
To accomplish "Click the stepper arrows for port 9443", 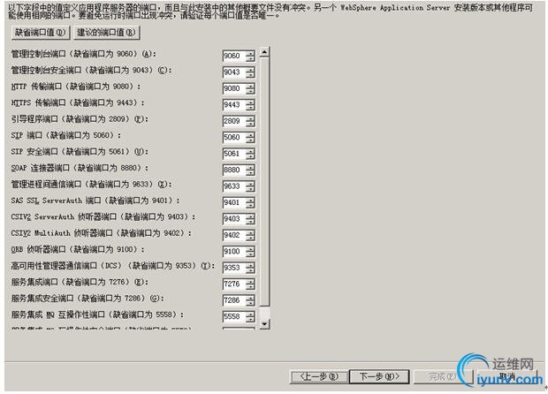I will [x=250, y=105].
